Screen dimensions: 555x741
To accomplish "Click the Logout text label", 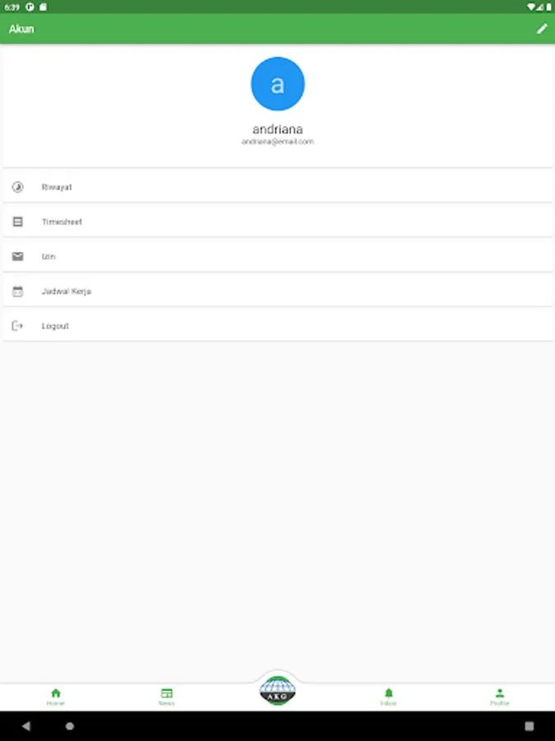I will [55, 326].
